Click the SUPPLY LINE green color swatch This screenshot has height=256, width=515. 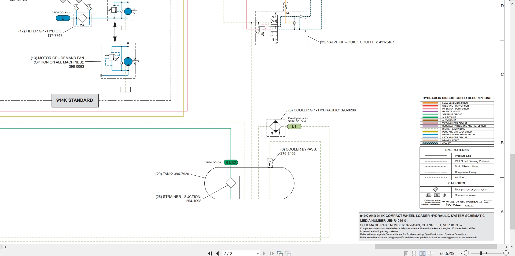click(430, 117)
